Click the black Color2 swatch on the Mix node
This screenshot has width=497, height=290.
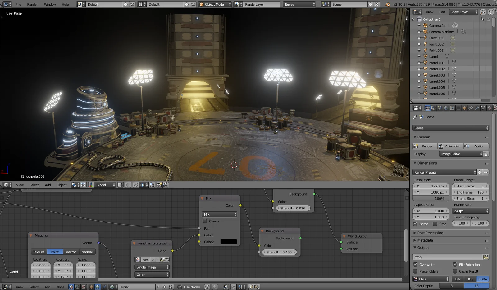pyautogui.click(x=228, y=241)
